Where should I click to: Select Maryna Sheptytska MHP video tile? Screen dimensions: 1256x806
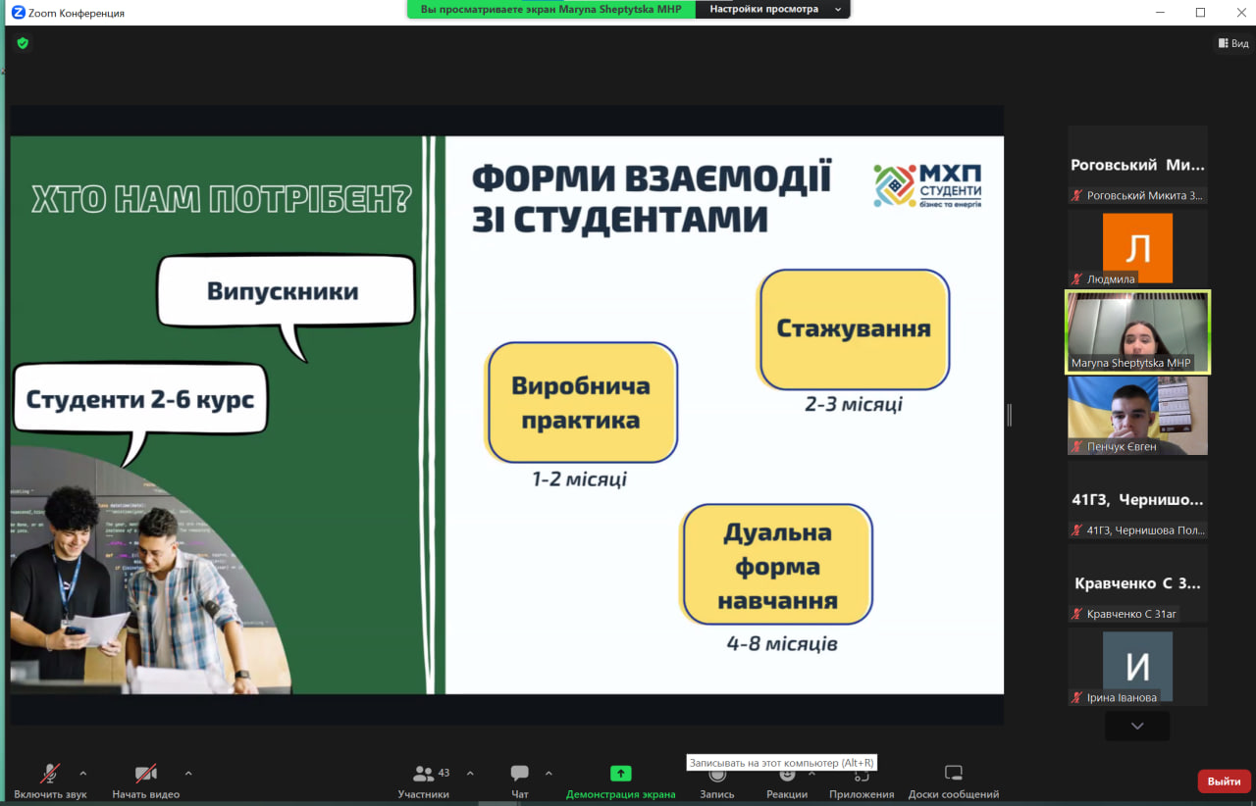coord(1138,331)
